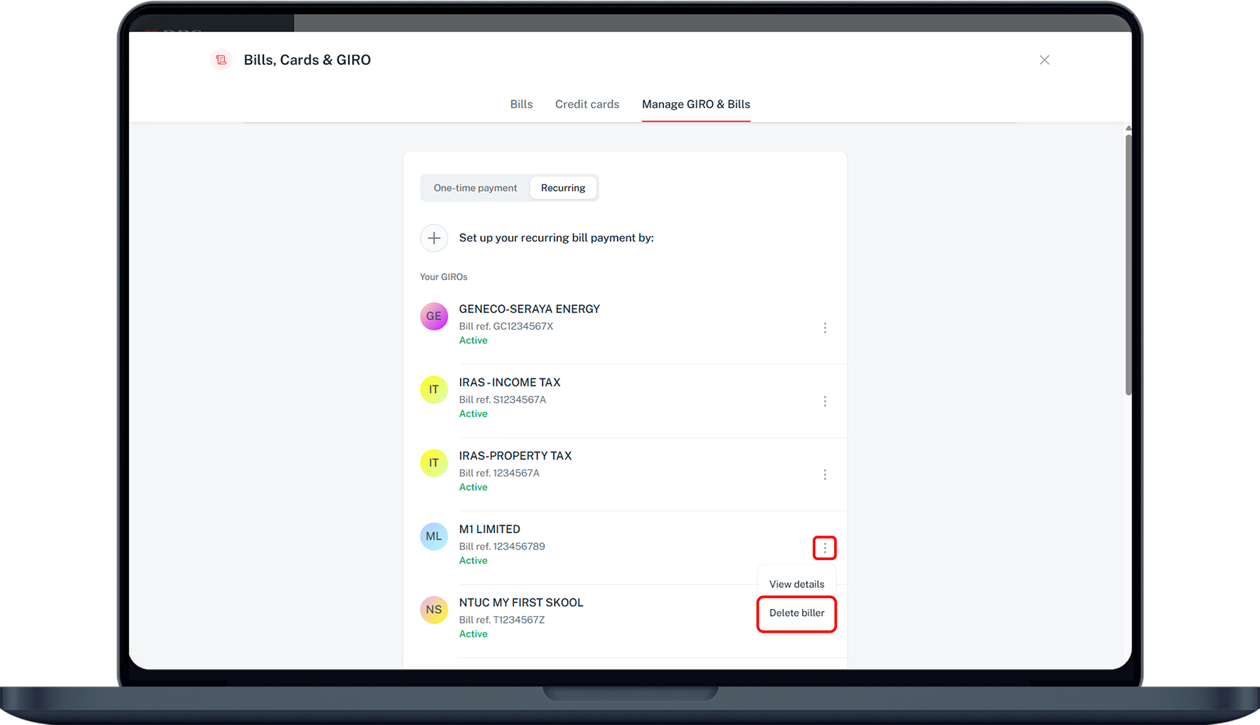The image size is (1260, 725).
Task: Click the NS avatar for NTUC MY FIRST SKOOL
Action: [x=434, y=610]
